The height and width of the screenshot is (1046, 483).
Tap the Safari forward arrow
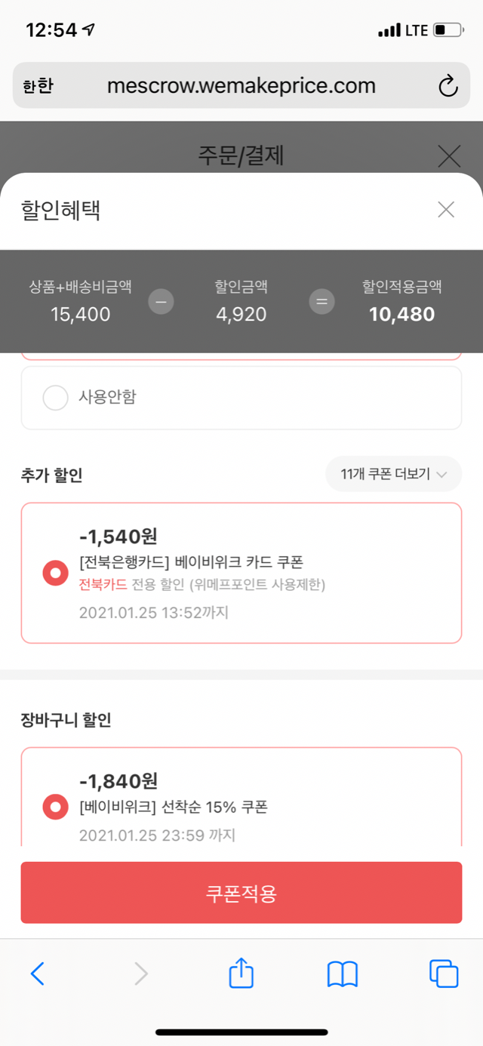140,974
